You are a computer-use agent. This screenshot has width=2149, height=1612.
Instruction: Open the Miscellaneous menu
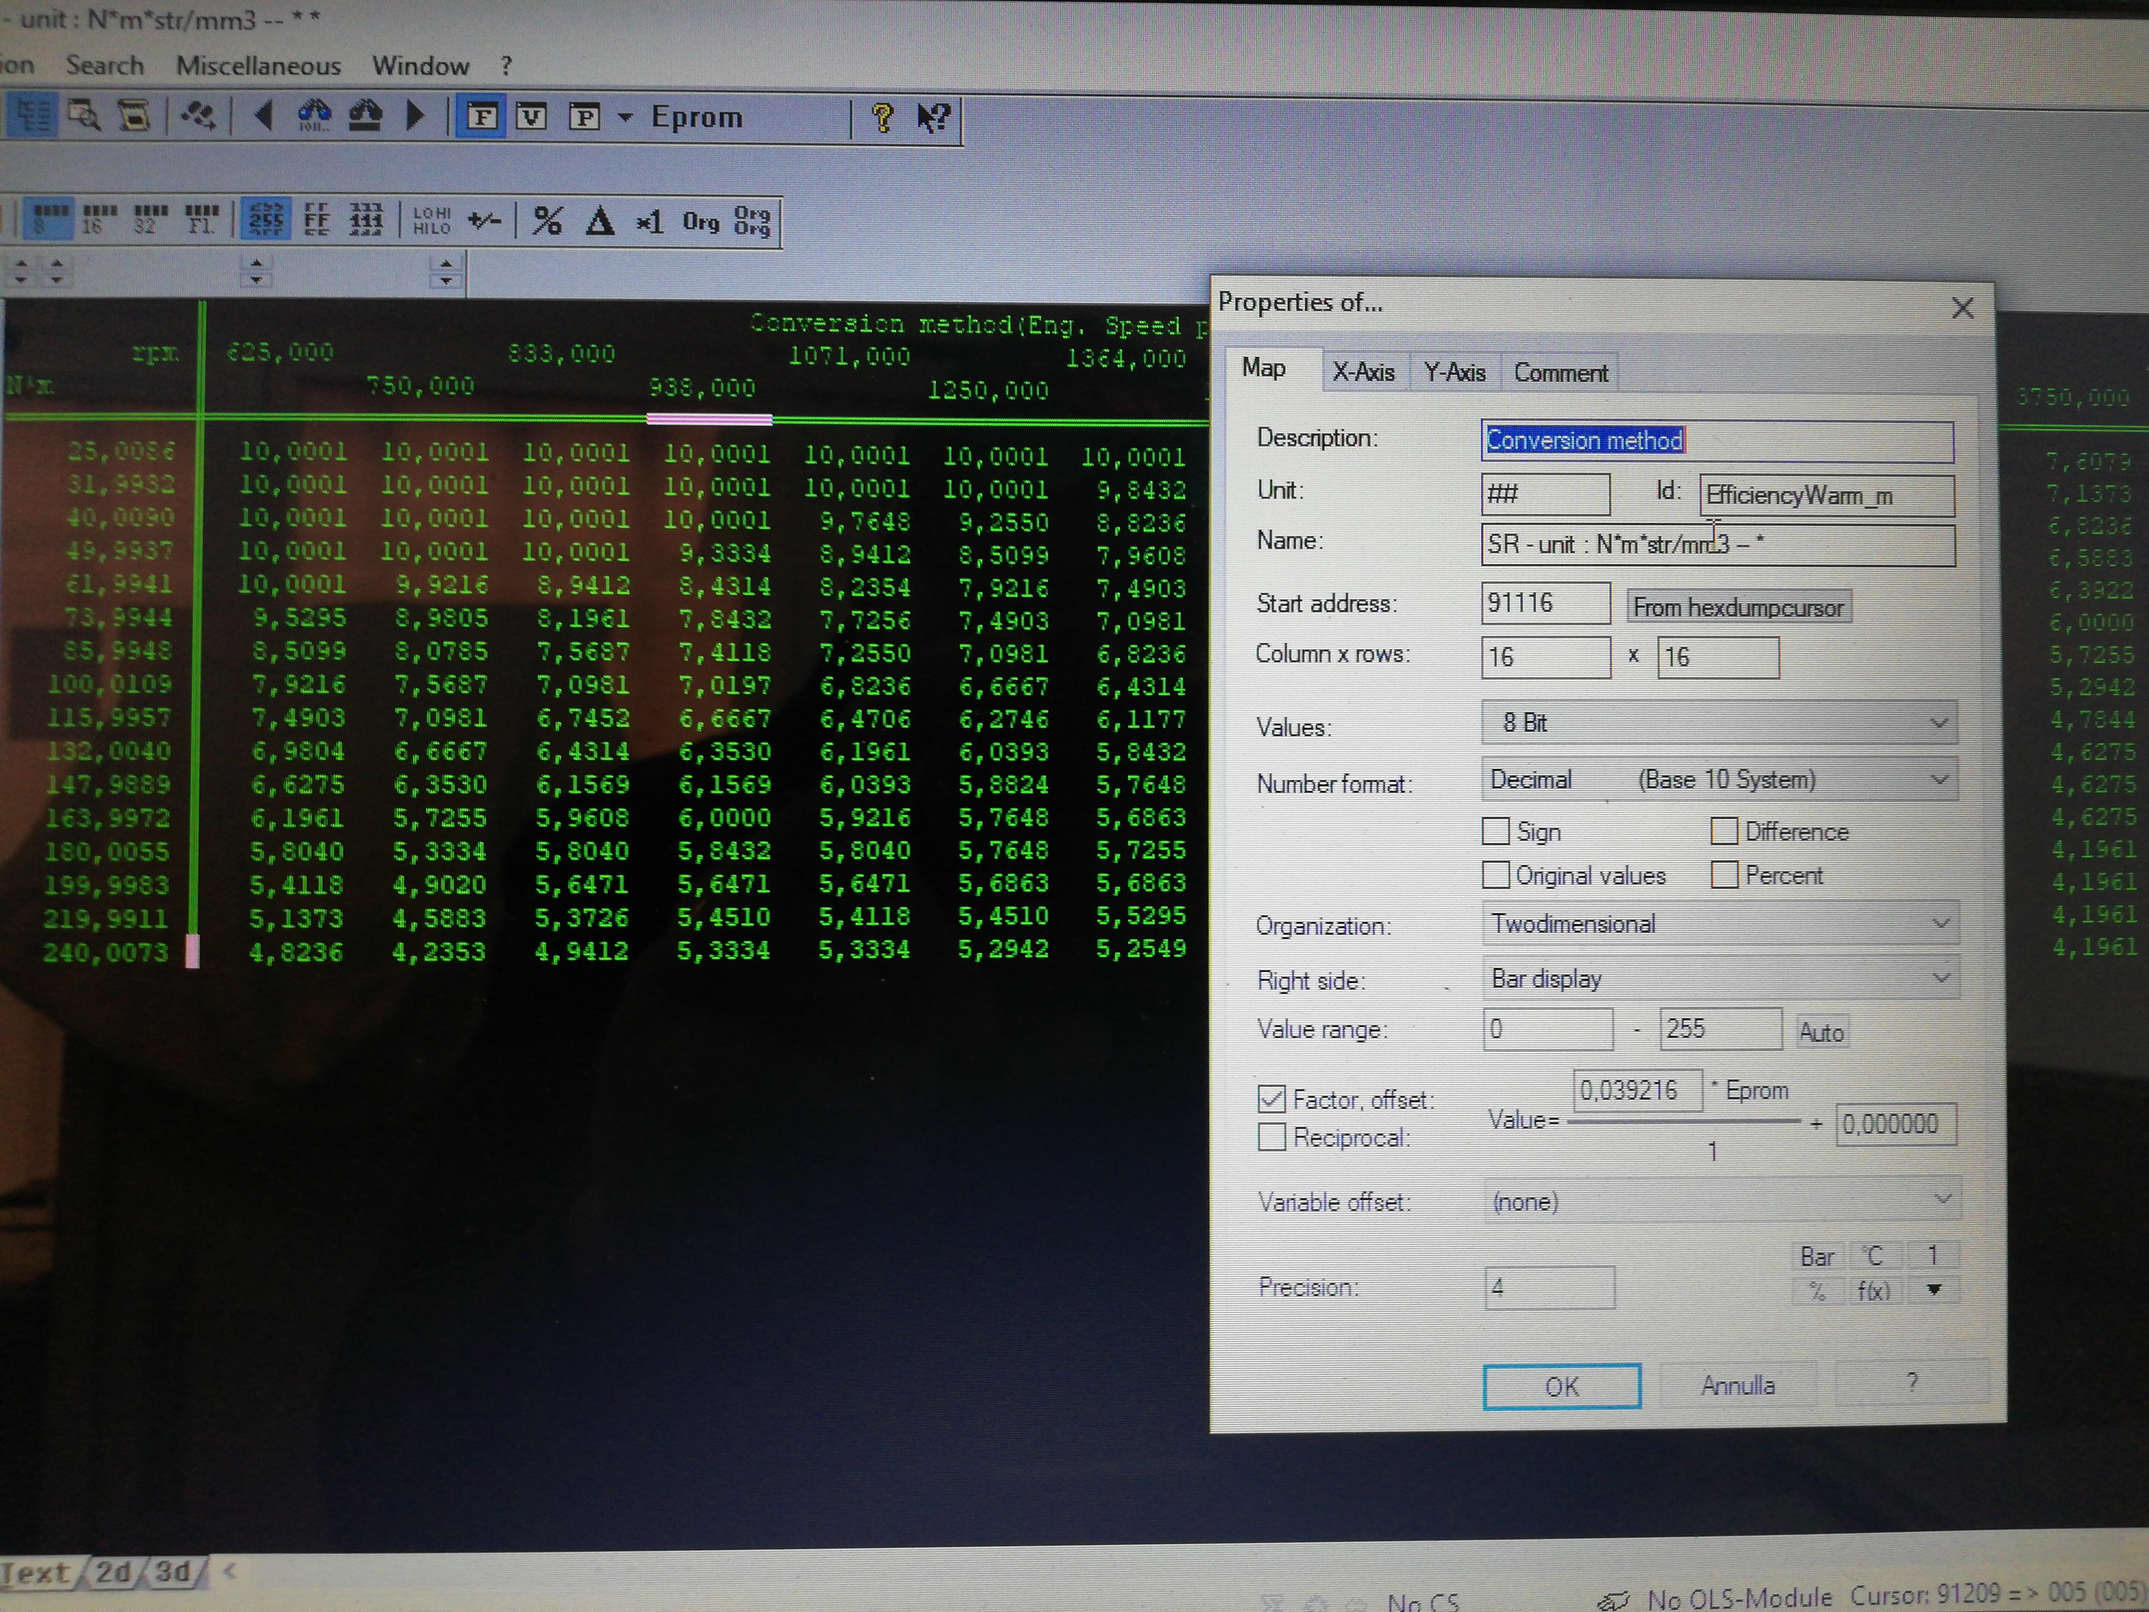[258, 65]
